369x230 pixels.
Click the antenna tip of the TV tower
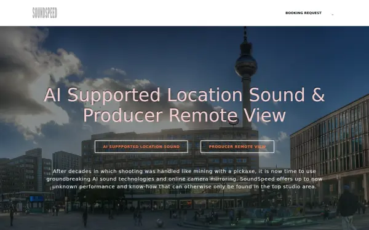245,29
